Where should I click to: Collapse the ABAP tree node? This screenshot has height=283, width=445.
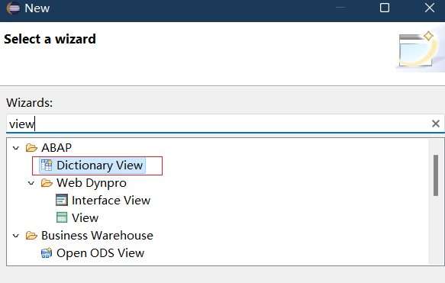tap(16, 148)
